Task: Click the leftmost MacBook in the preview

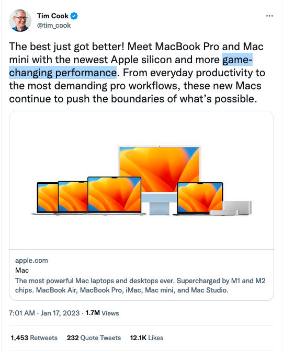Action: coord(46,198)
